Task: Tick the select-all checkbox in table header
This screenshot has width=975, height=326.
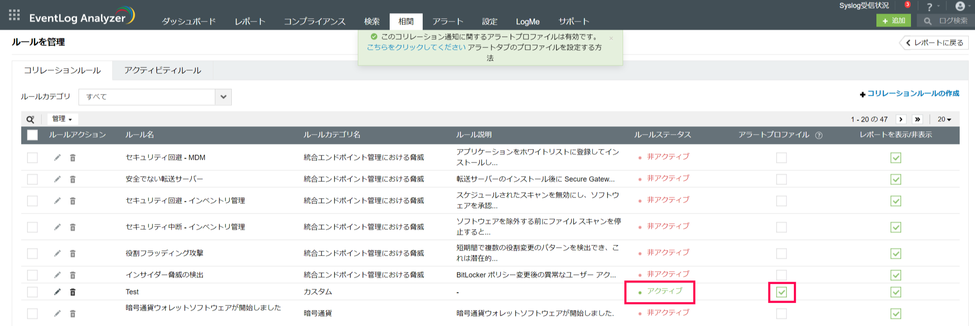Action: pos(32,135)
